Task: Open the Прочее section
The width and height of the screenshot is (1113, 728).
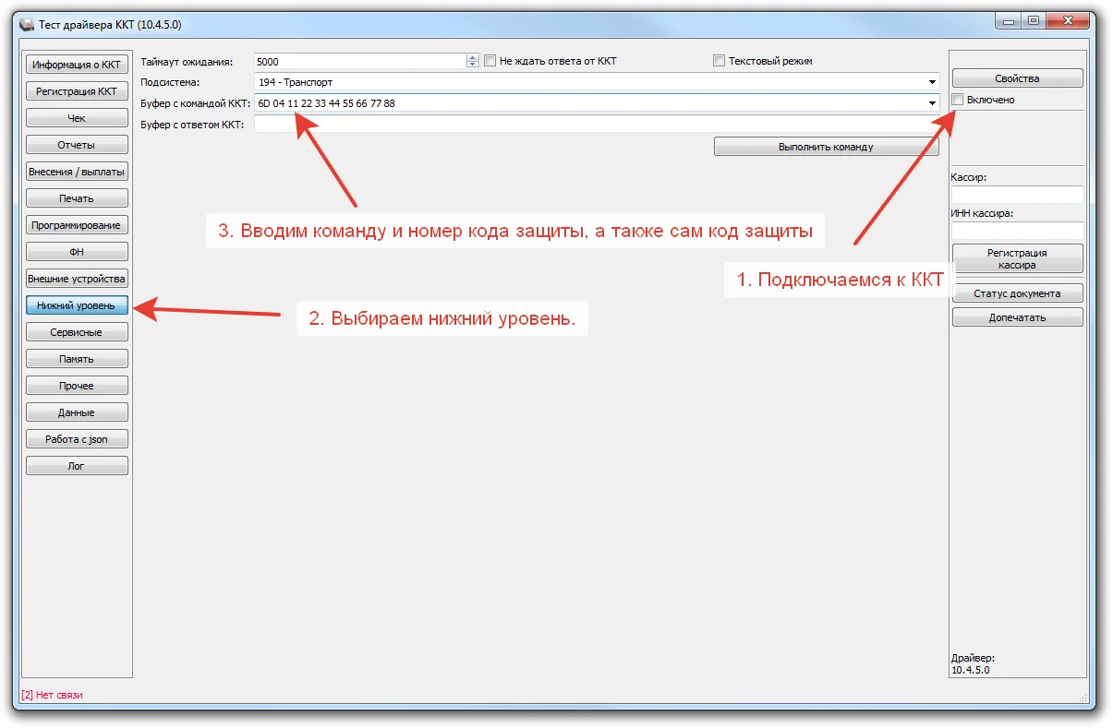Action: pyautogui.click(x=77, y=386)
